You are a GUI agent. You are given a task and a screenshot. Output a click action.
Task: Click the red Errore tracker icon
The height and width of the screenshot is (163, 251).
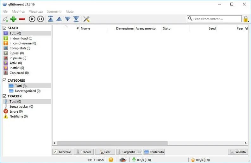pos(6,111)
